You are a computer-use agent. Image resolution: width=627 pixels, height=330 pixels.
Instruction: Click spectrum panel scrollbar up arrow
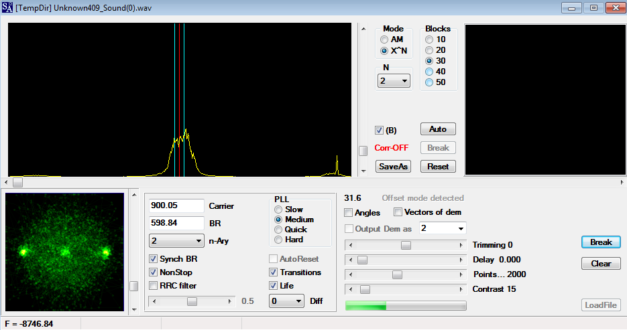click(363, 29)
